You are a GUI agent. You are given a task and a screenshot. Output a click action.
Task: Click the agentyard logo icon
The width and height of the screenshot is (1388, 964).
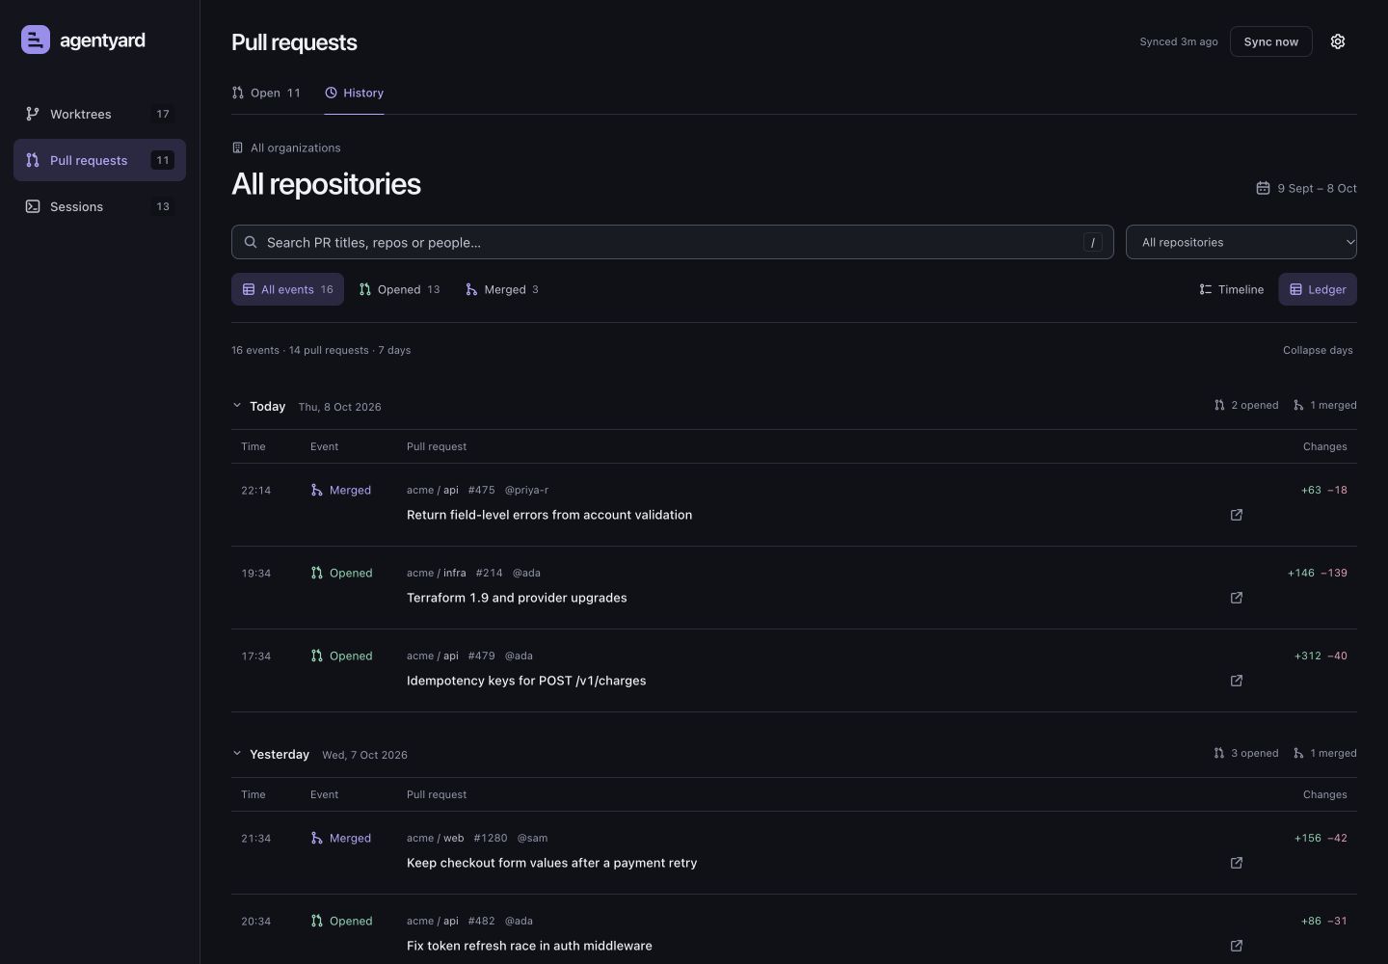click(36, 40)
